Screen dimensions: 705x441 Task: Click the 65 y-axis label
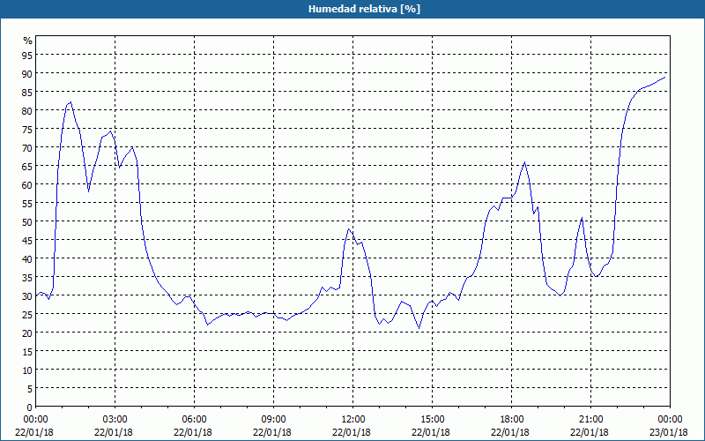coord(27,166)
